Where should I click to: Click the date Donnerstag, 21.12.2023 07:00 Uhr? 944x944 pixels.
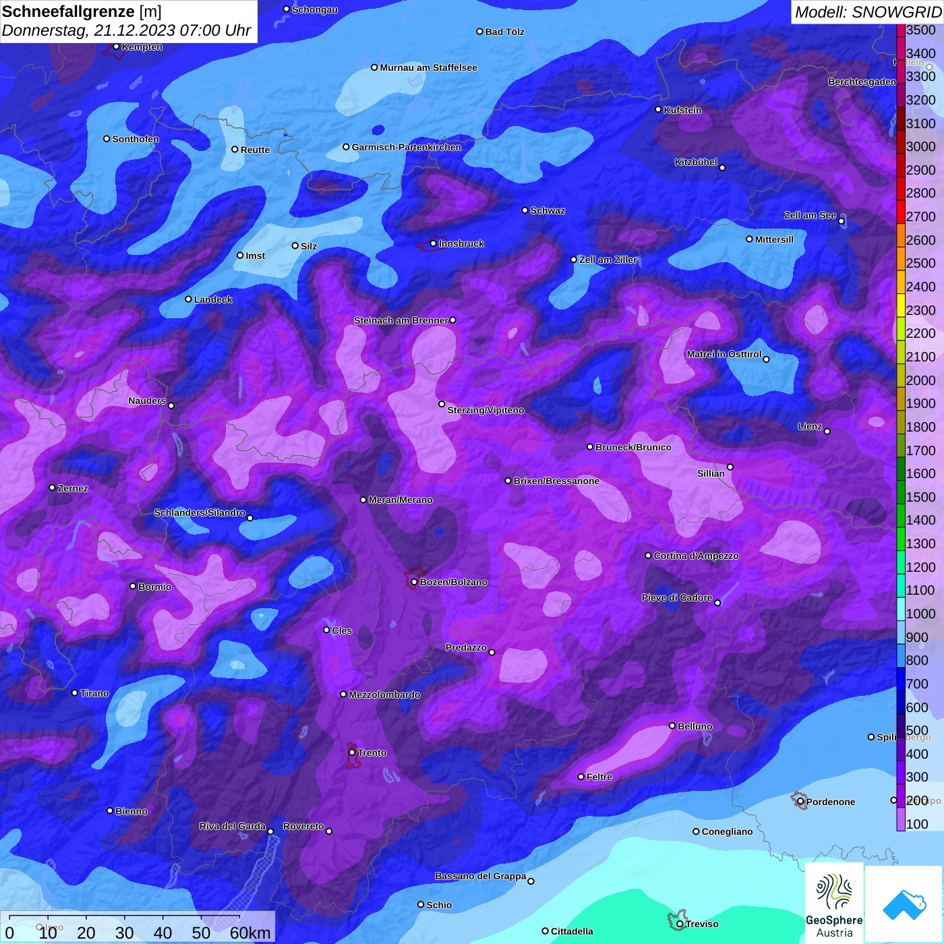pos(126,30)
